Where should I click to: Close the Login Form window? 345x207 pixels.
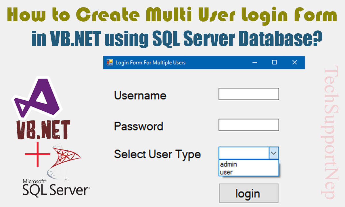(294, 62)
